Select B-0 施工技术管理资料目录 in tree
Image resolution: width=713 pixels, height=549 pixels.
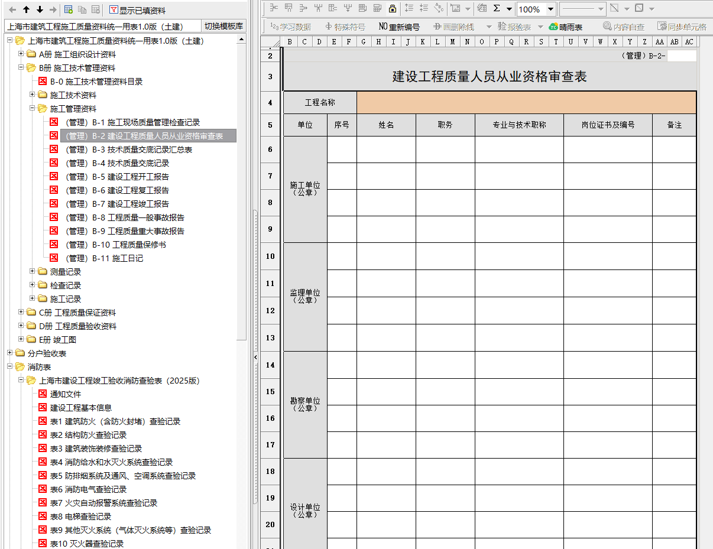[x=96, y=82]
